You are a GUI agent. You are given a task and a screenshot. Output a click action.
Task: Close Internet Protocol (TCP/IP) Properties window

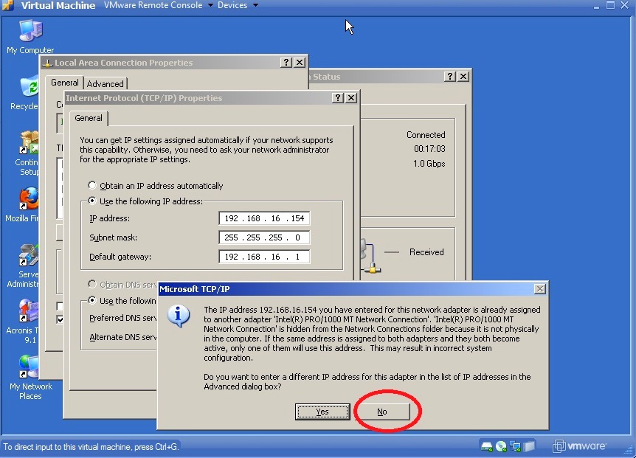[x=351, y=97]
